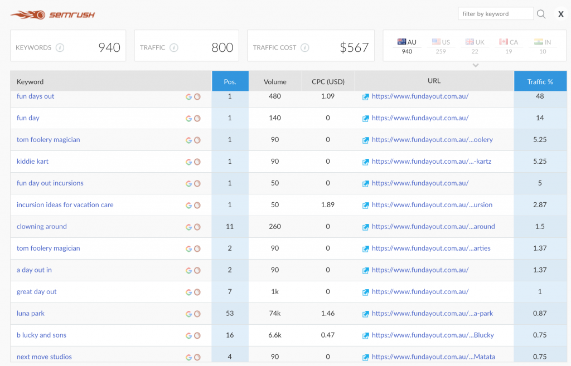
Task: Click the Google icon for a day out in
Action: (188, 270)
